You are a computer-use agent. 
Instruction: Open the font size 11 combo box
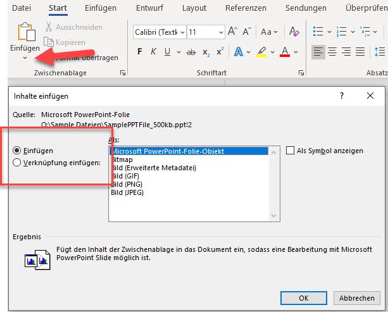[206, 32]
